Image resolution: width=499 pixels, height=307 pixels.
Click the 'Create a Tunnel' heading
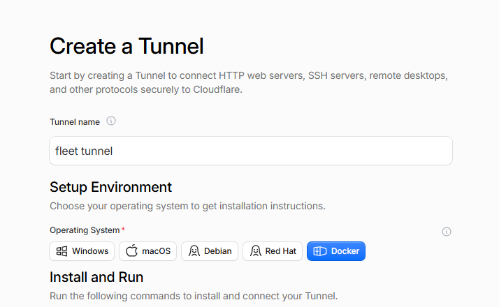point(126,47)
